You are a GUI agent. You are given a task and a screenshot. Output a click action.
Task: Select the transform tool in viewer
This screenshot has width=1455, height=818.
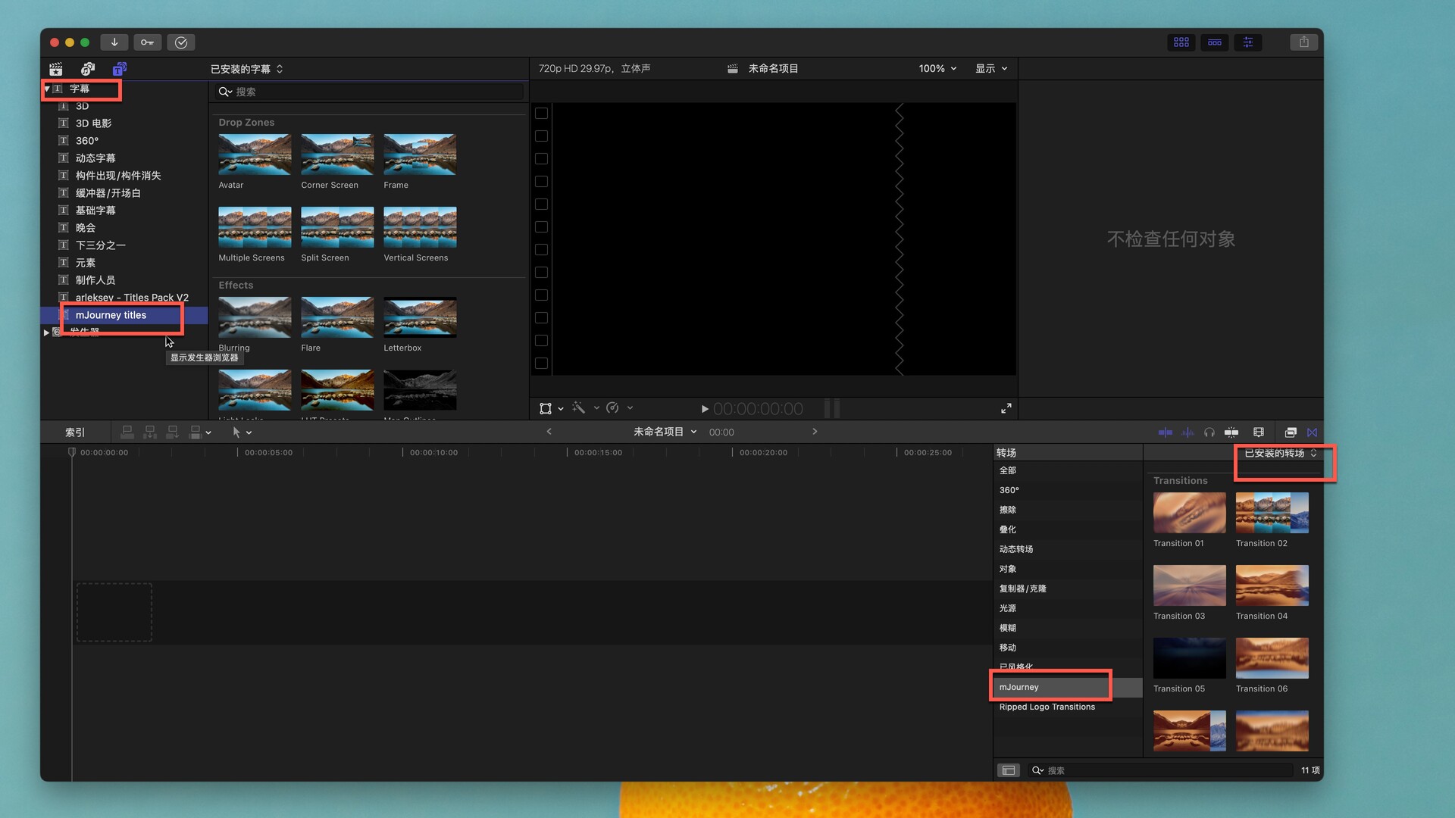(x=546, y=409)
